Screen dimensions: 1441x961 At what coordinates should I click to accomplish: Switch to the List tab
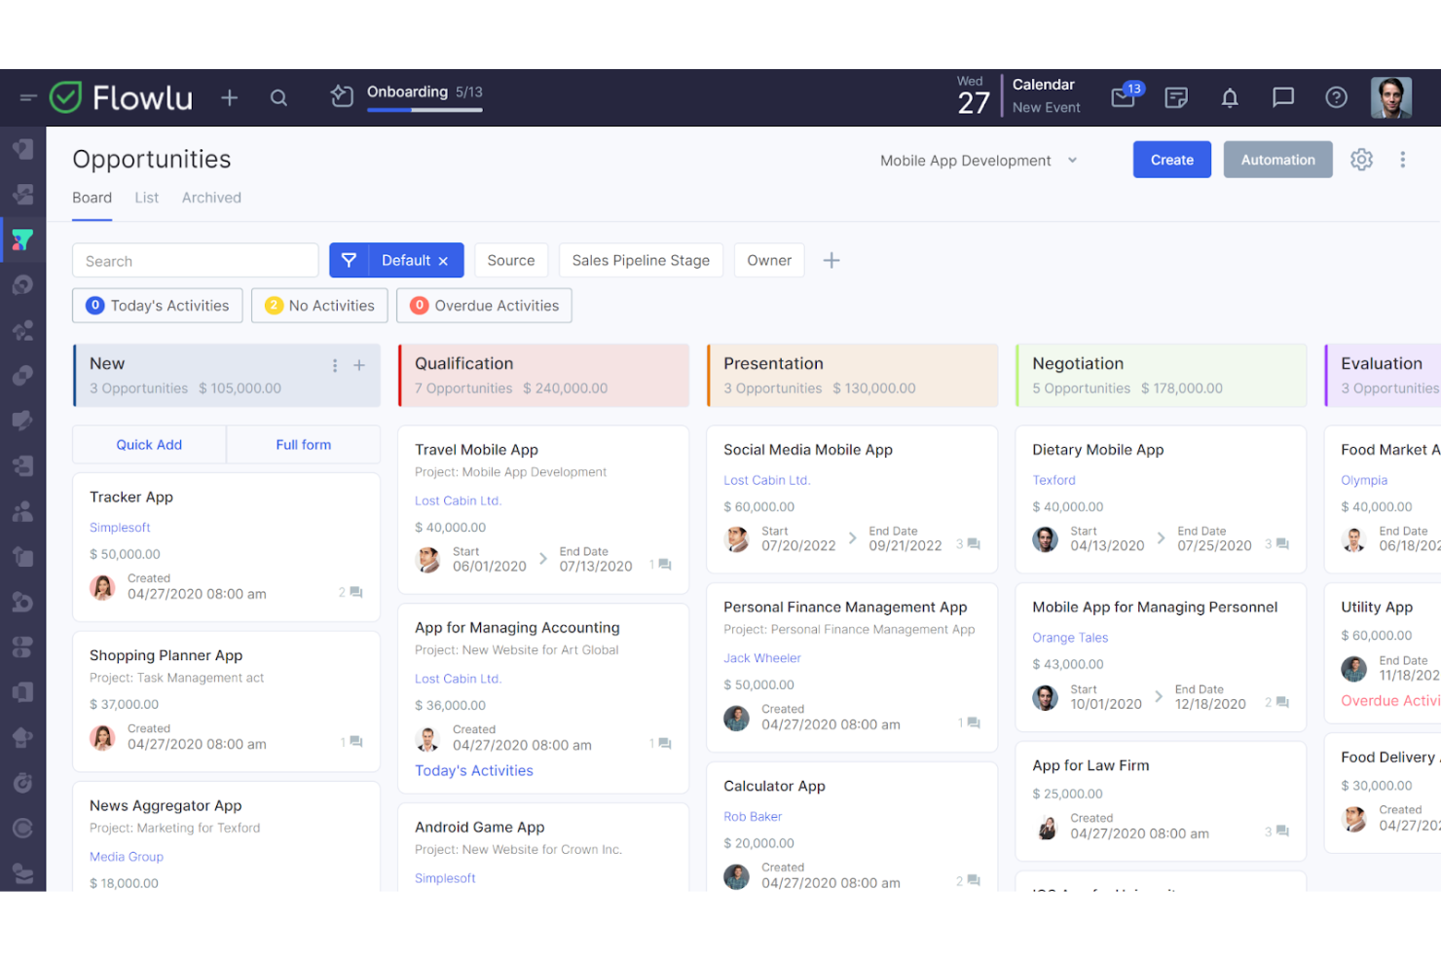pyautogui.click(x=146, y=198)
